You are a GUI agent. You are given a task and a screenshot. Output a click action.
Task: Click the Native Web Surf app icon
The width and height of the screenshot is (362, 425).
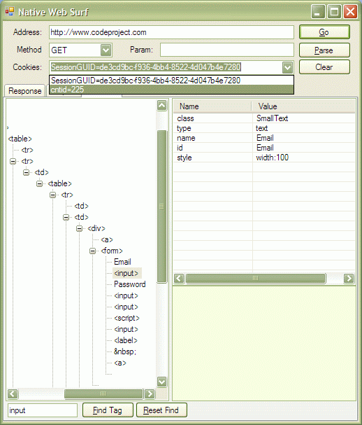click(x=10, y=12)
